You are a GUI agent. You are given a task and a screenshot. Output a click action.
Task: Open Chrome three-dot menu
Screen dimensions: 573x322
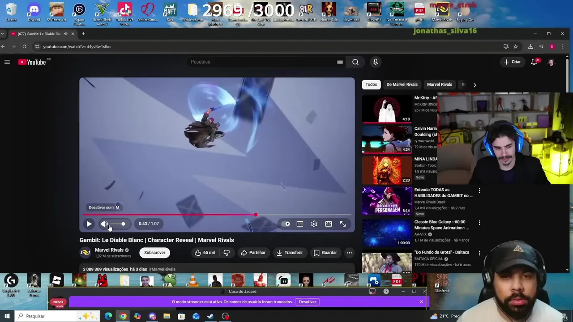tap(563, 47)
